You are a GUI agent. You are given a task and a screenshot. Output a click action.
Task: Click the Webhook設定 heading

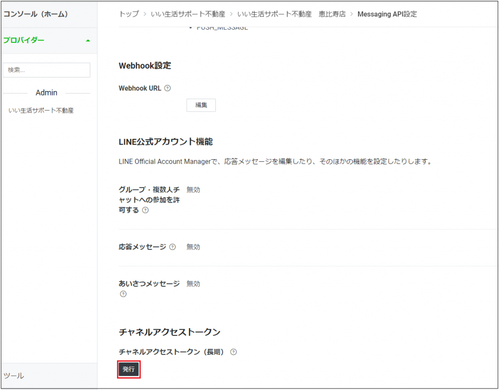point(145,66)
